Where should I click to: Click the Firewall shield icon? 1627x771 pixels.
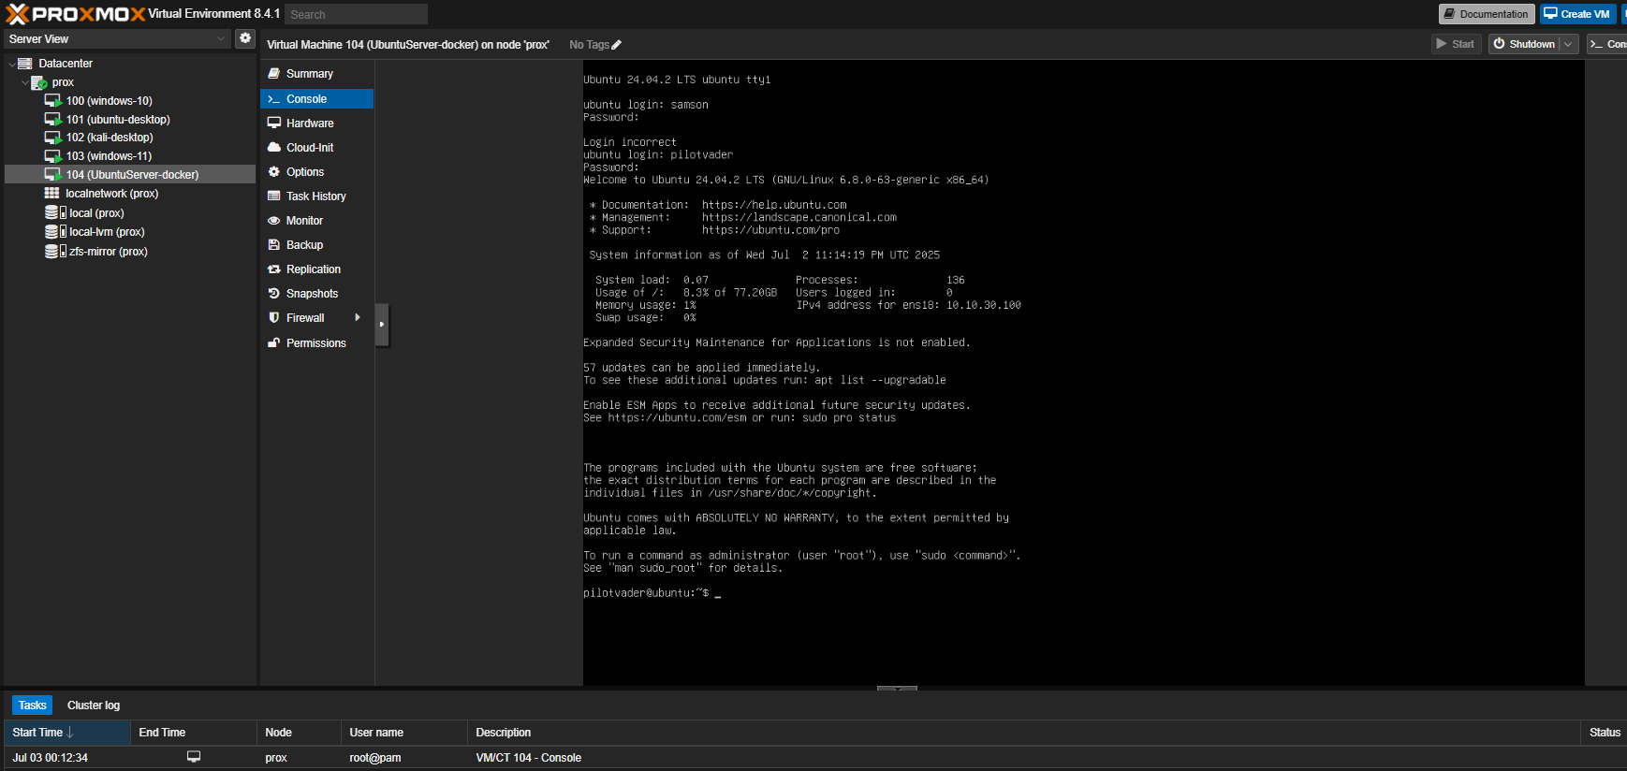coord(274,318)
